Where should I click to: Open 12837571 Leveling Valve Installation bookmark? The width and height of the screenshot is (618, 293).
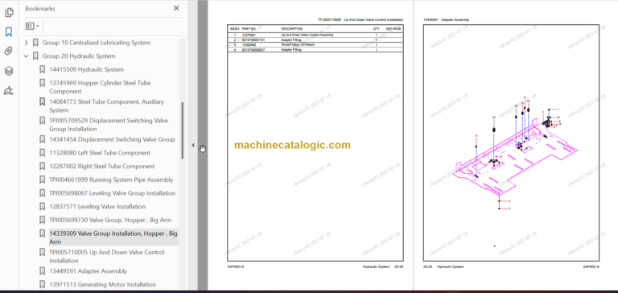97,206
